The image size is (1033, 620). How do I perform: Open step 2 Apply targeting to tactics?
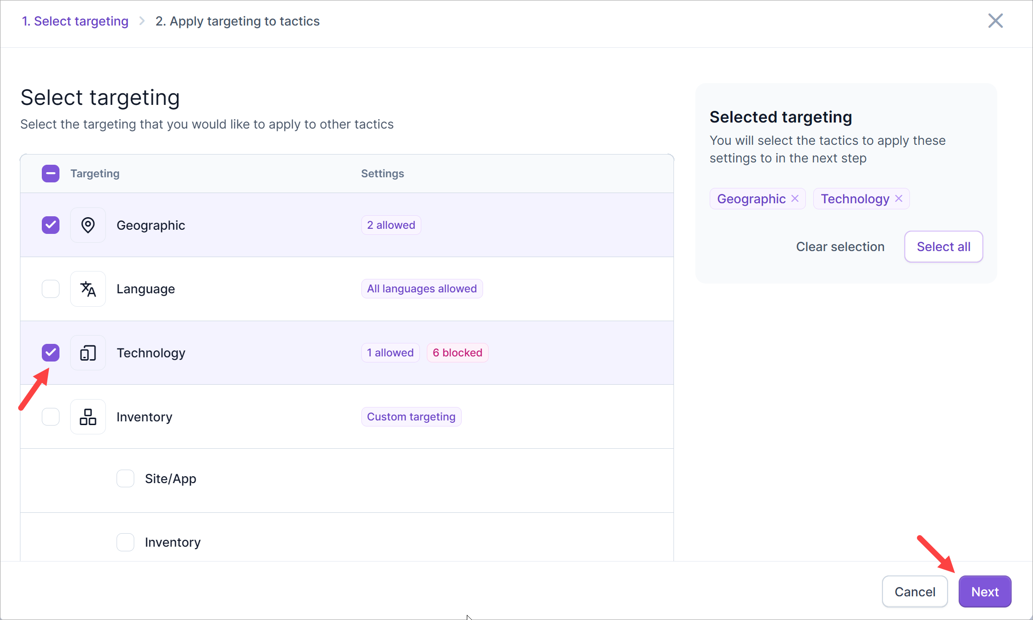coord(237,21)
